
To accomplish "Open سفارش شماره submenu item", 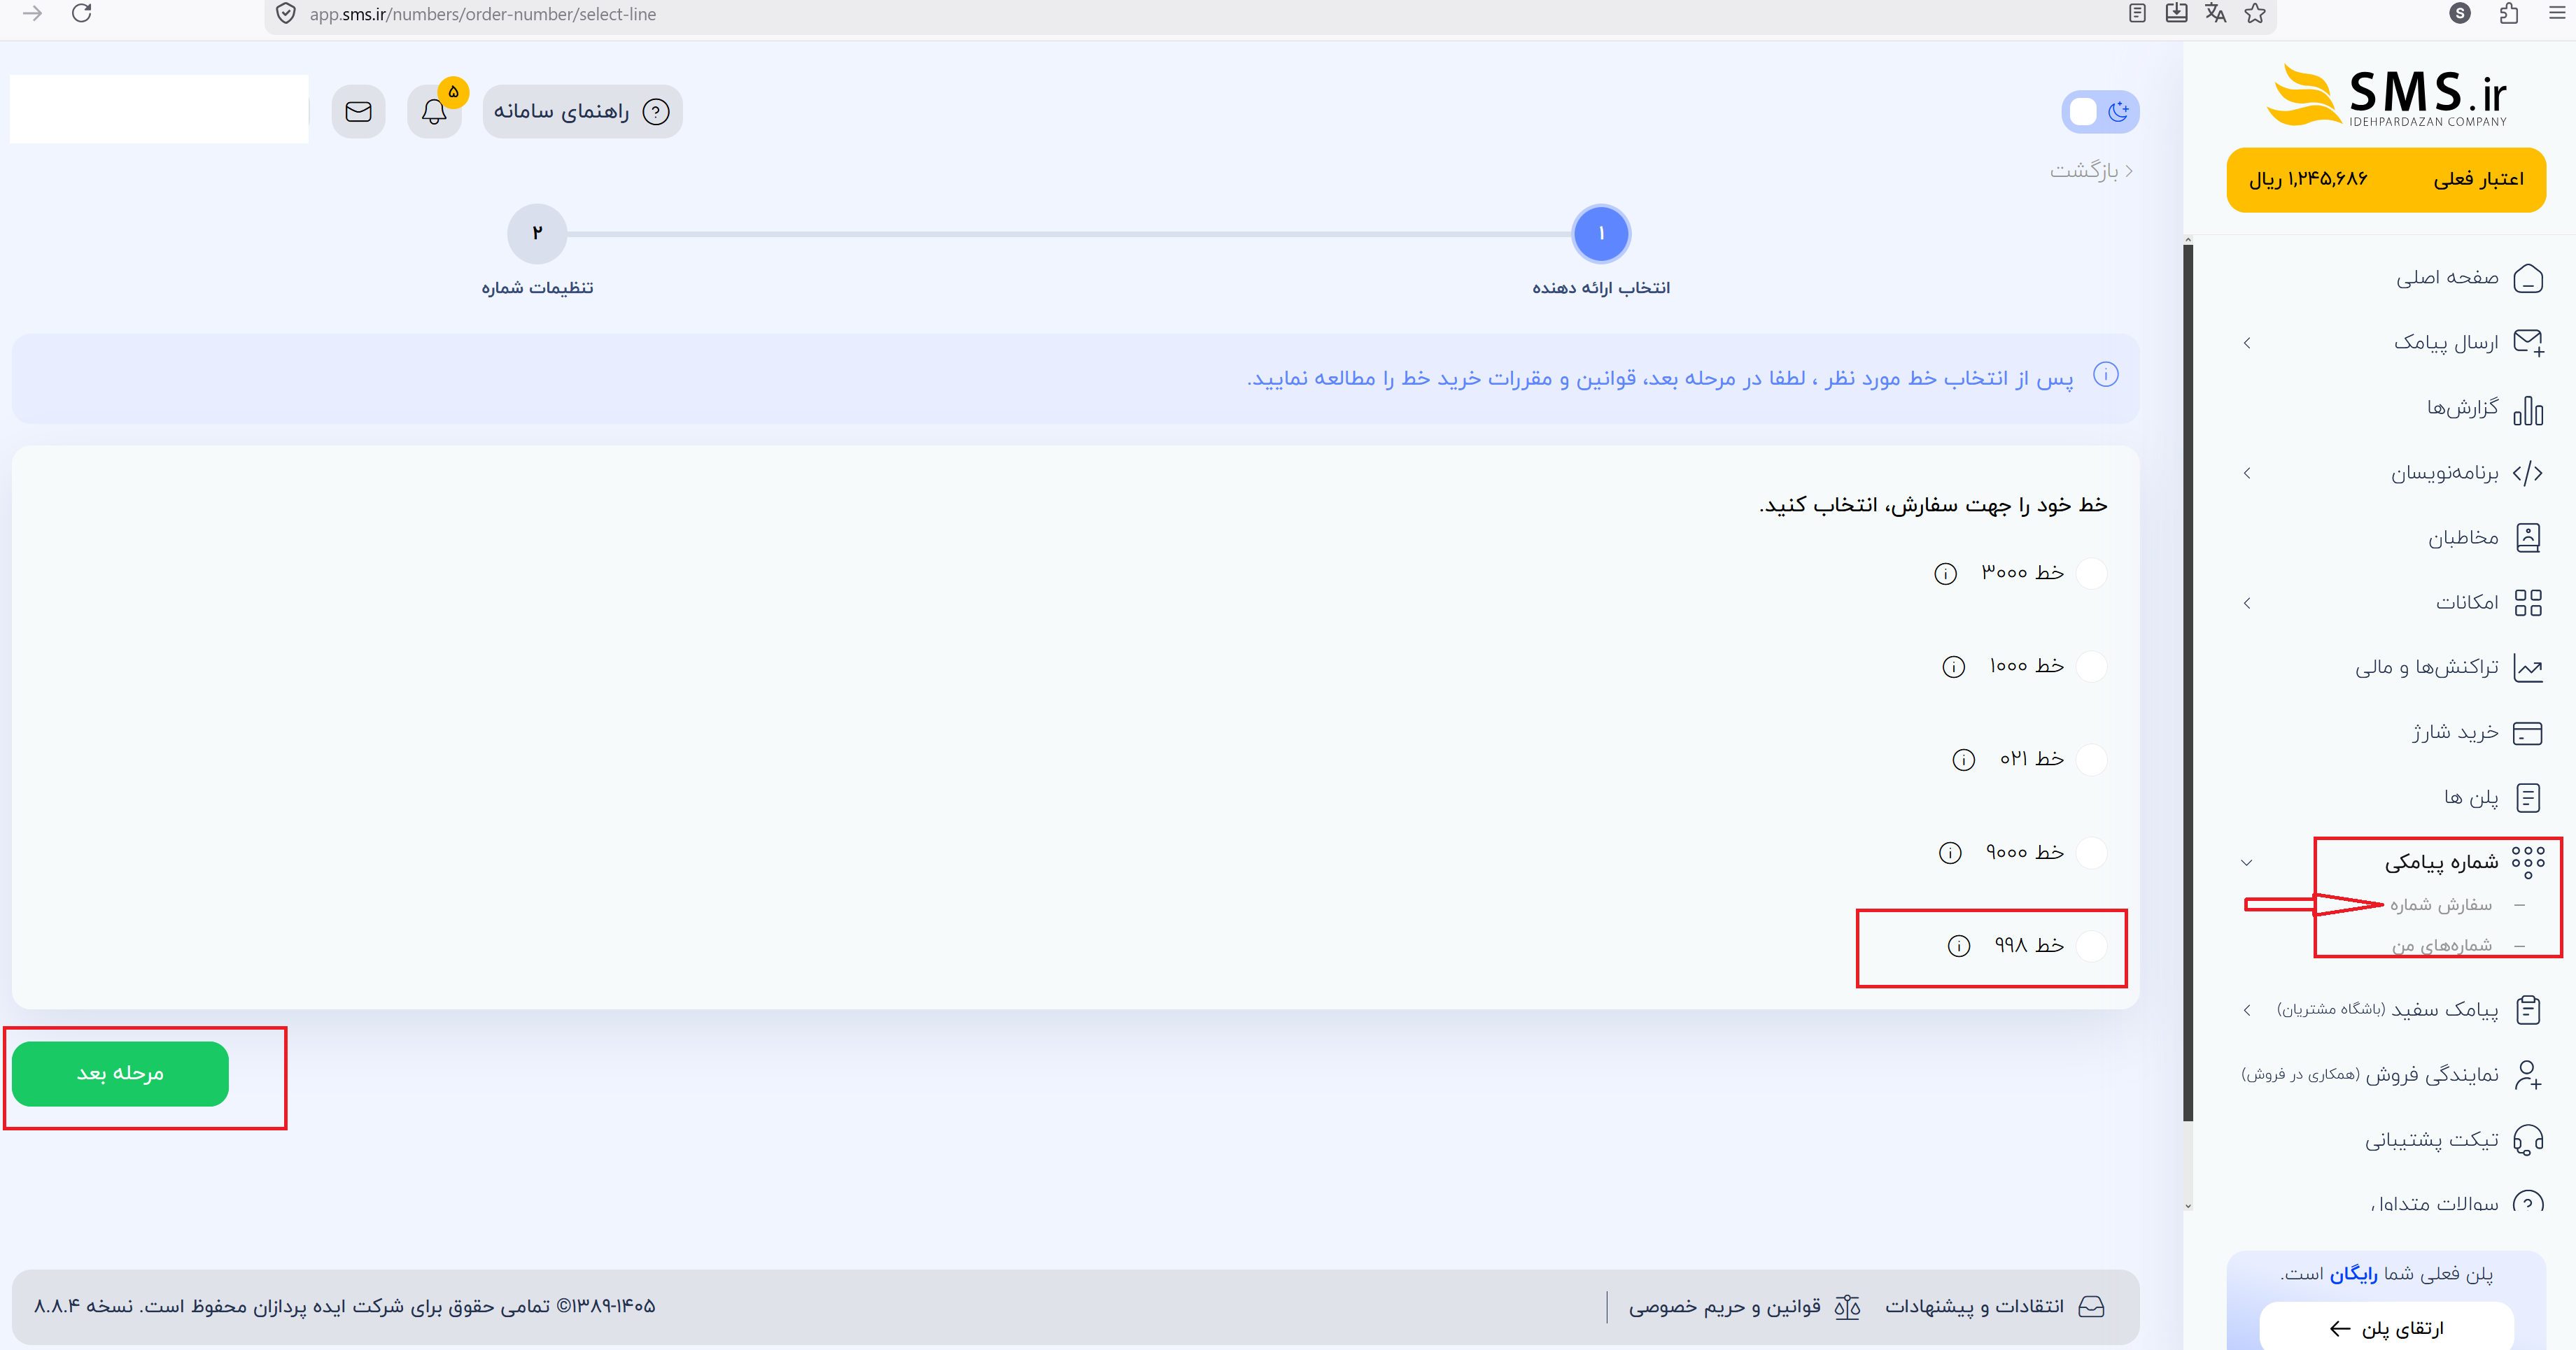I will 2440,905.
